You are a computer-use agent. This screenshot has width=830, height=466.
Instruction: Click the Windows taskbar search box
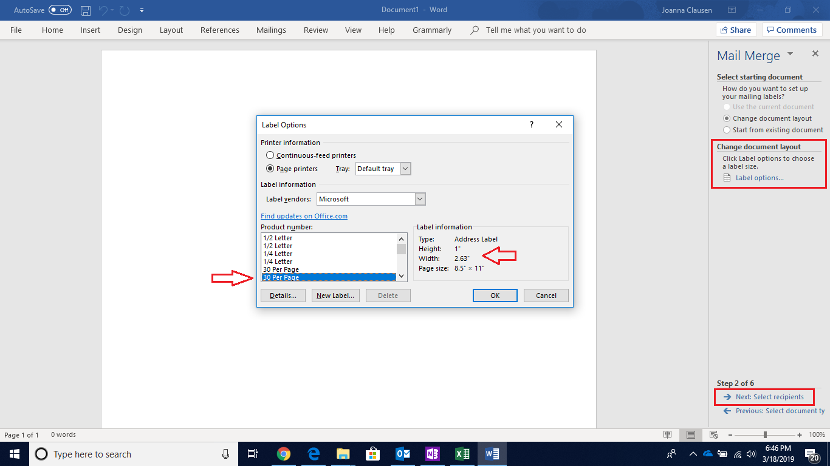pyautogui.click(x=134, y=454)
